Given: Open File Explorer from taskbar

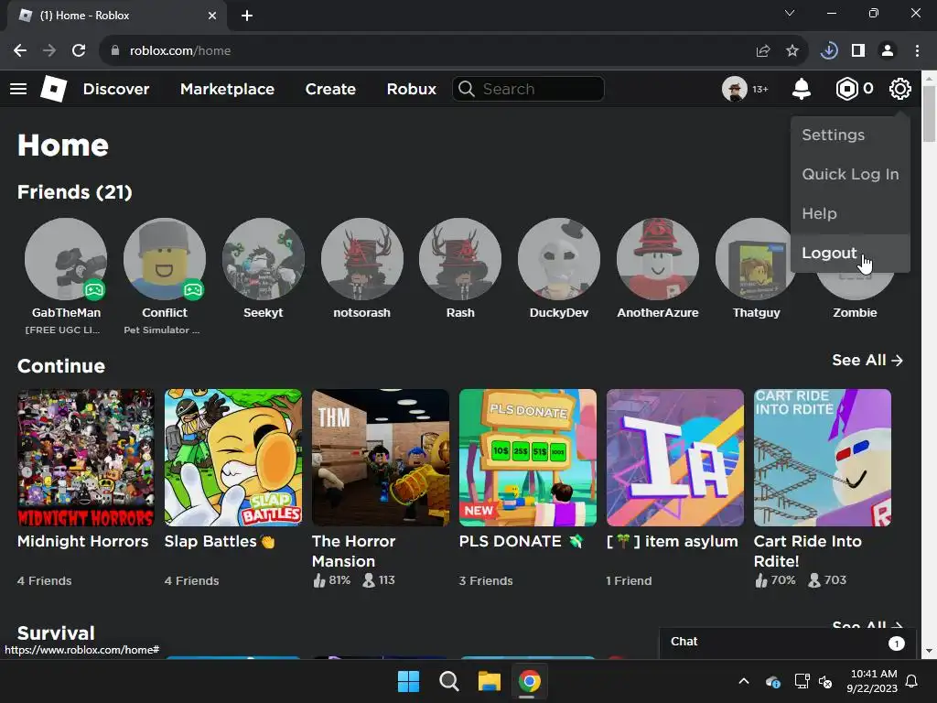Looking at the screenshot, I should [489, 681].
